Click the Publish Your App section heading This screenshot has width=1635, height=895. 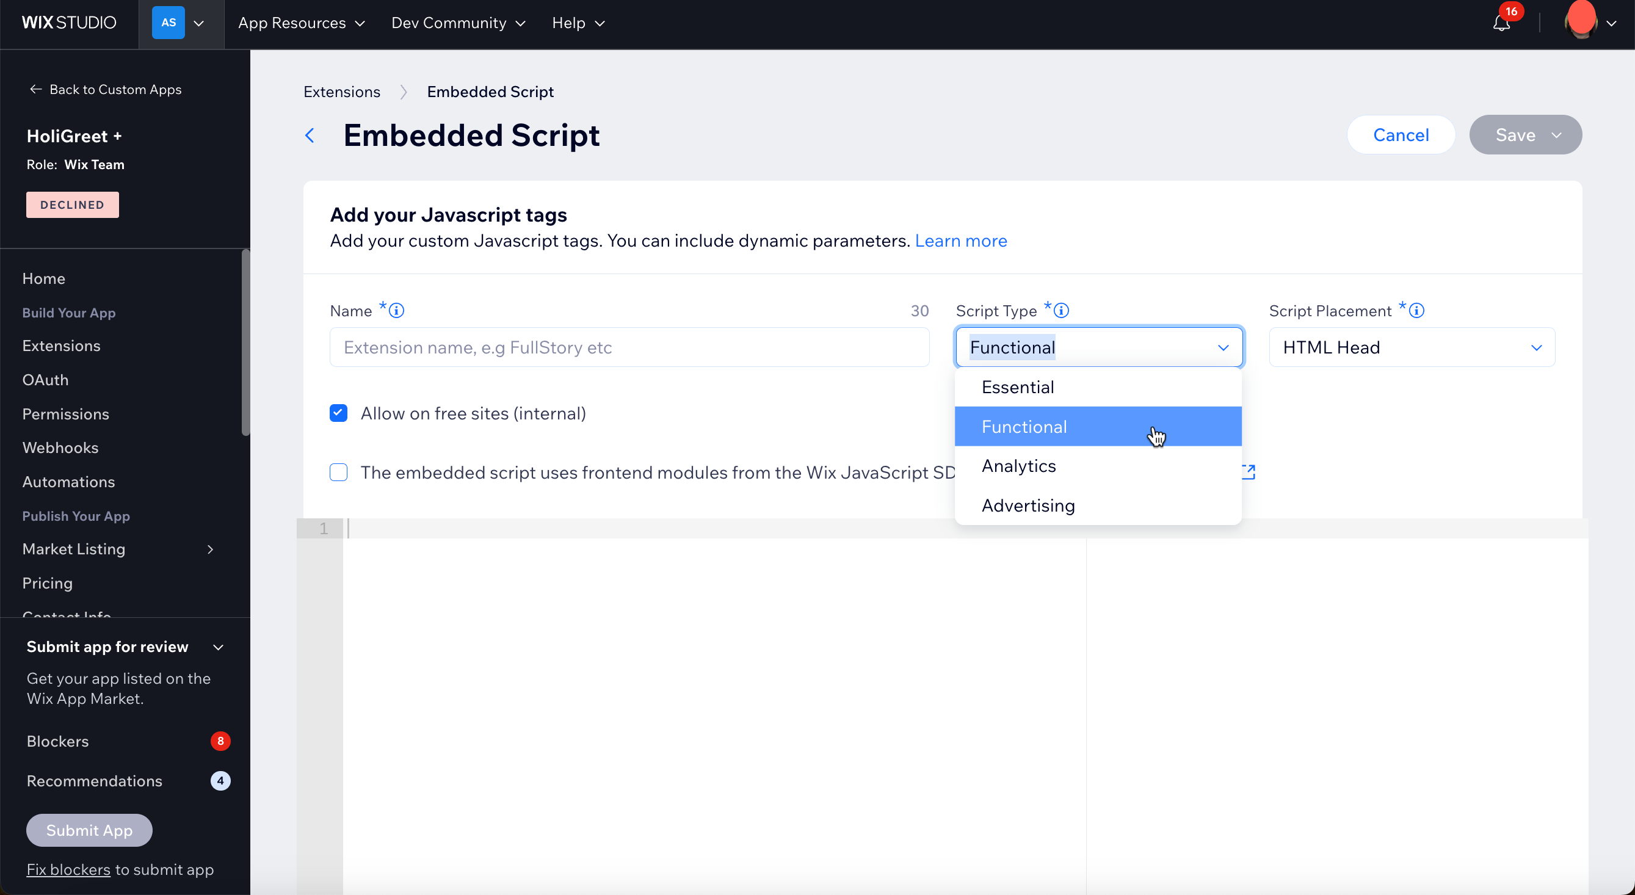coord(76,516)
